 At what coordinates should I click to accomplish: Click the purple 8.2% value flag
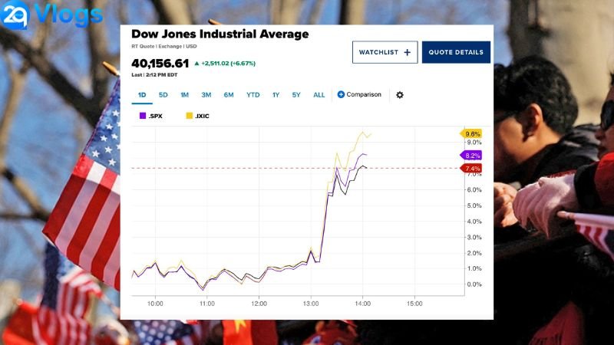[470, 156]
